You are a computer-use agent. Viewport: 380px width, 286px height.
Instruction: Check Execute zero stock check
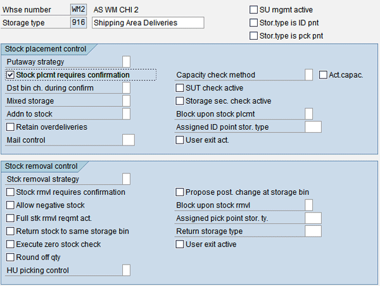click(x=11, y=244)
